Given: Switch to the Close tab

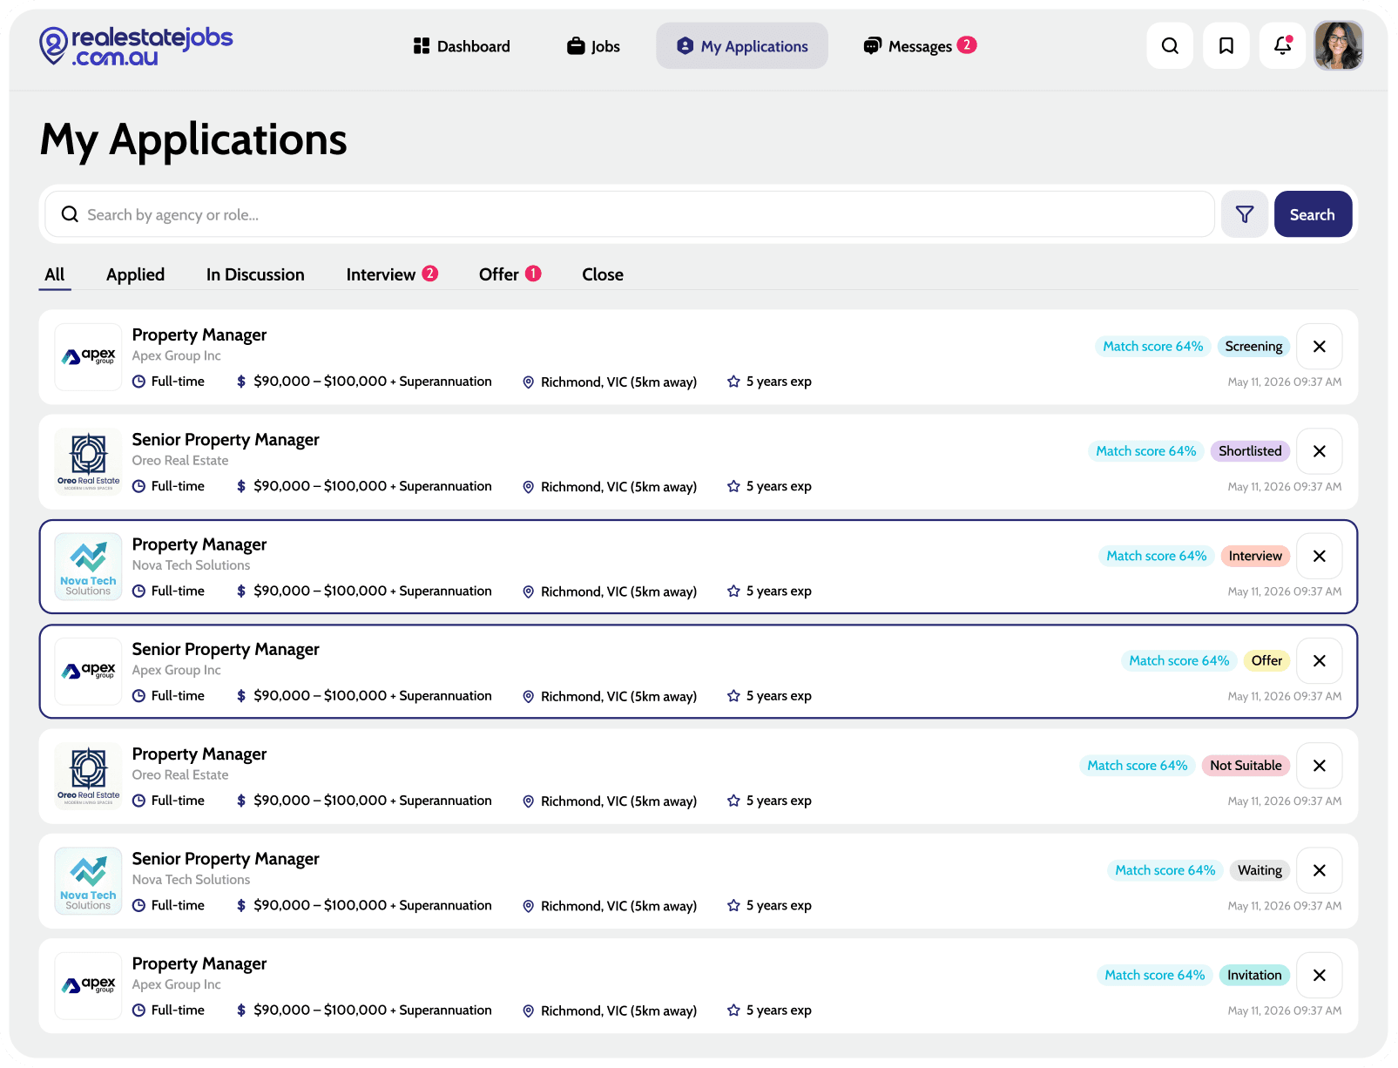Looking at the screenshot, I should 603,274.
